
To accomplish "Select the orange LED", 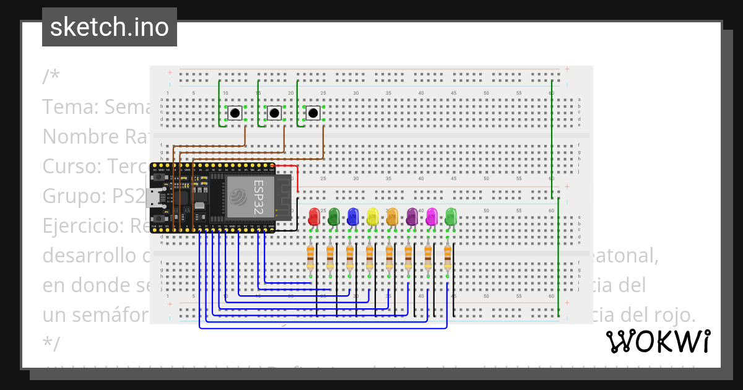I will click(x=392, y=218).
